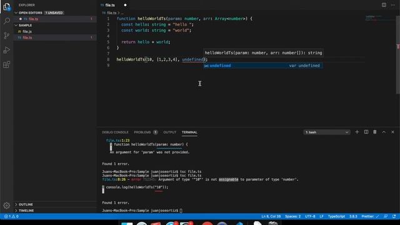This screenshot has width=400, height=225.
Task: Switch to the Debug Console tab
Action: pyautogui.click(x=115, y=132)
